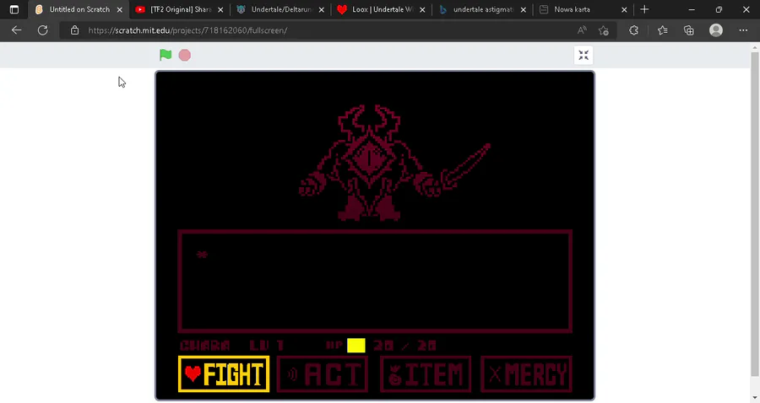760x403 pixels.
Task: Open a new browser tab
Action: click(644, 9)
